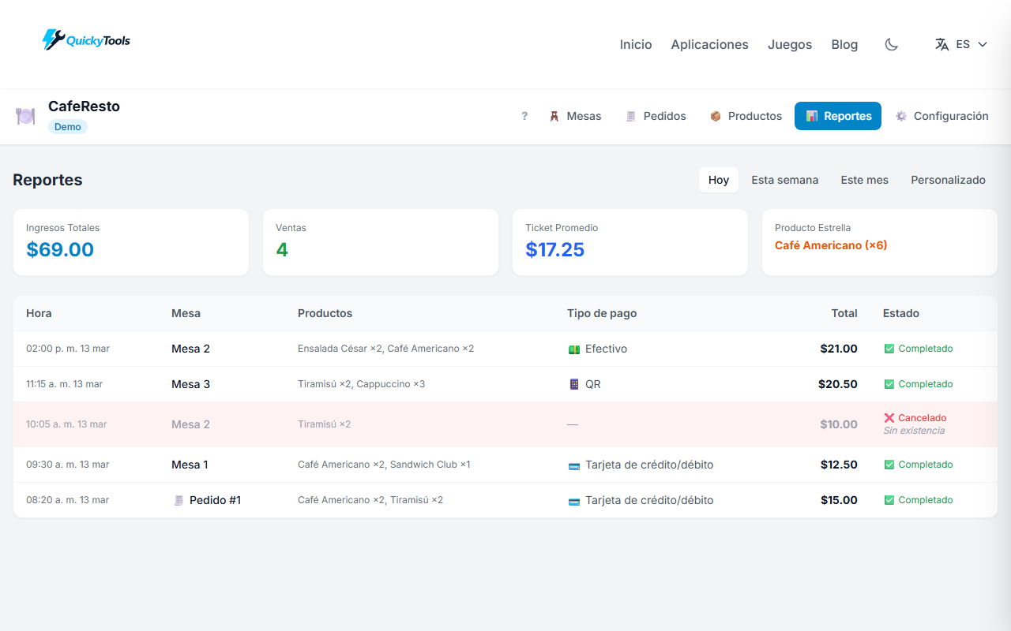The height and width of the screenshot is (631, 1011).
Task: Navigate to Aplicaciones in the top menu
Action: point(709,44)
